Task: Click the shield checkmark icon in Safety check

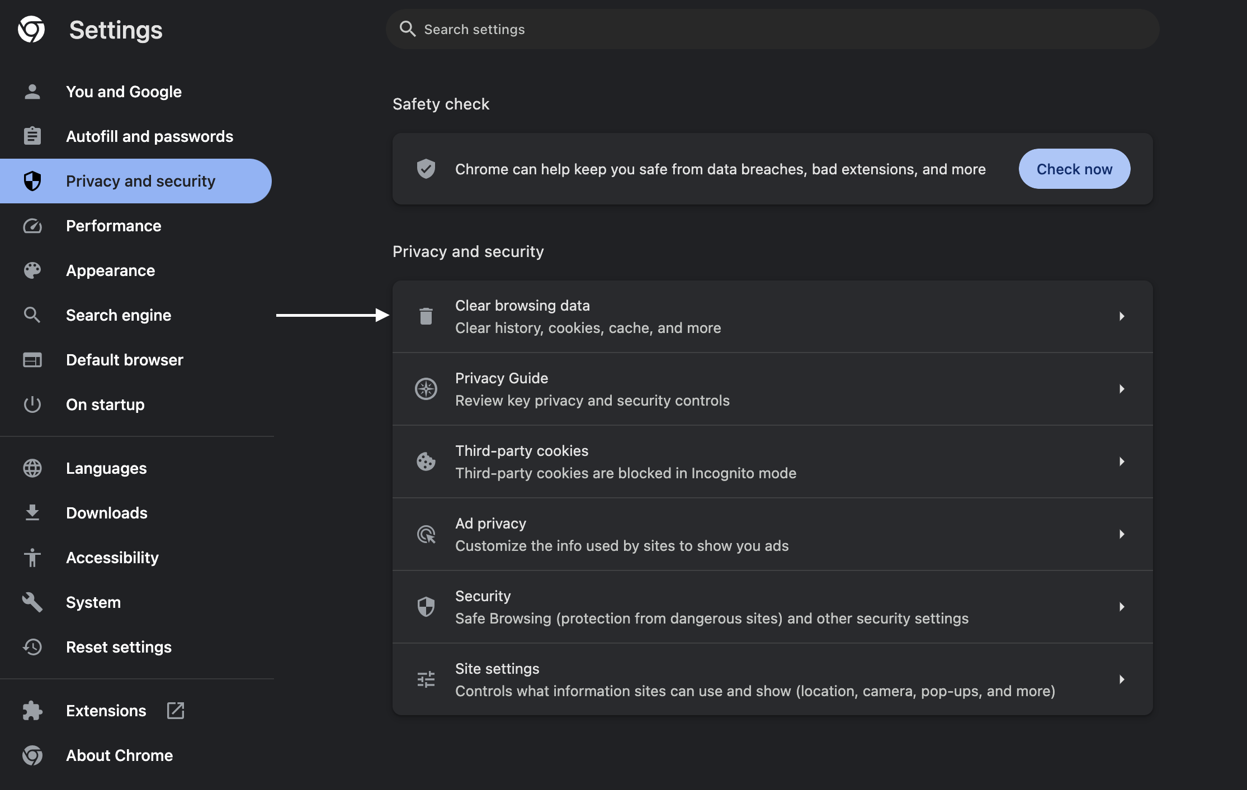Action: point(426,169)
